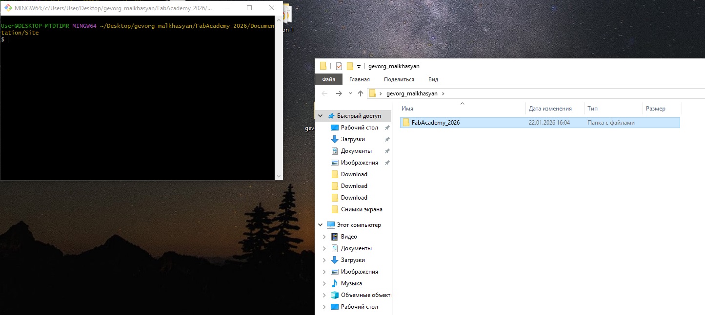Minimize the MINGW64 terminal window
The width and height of the screenshot is (705, 315).
pyautogui.click(x=228, y=8)
